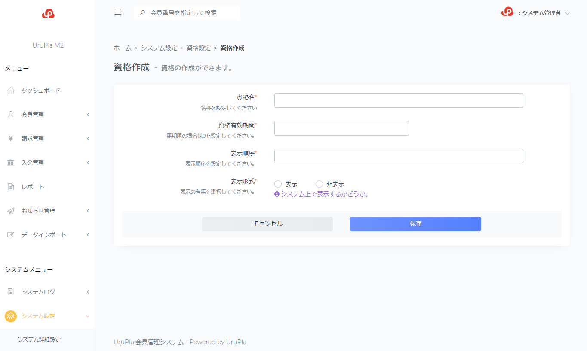Screen dimensions: 587x351
Task: Click the ': システム管理者' user name text
Action: tap(540, 13)
